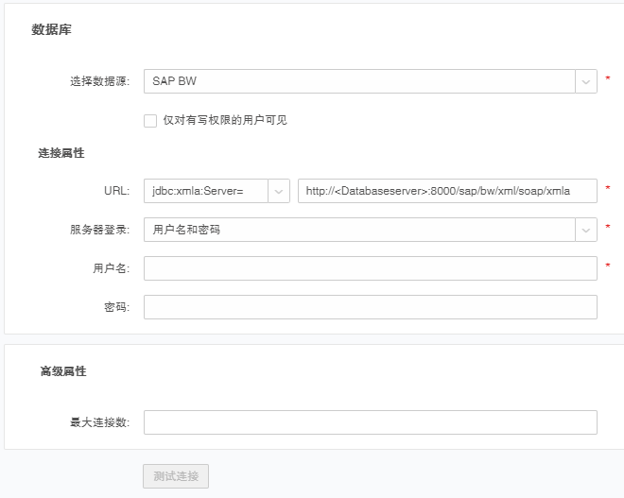Image resolution: width=624 pixels, height=498 pixels.
Task: Open the 服务器登录 dropdown showing 用户名和密码
Action: point(359,230)
